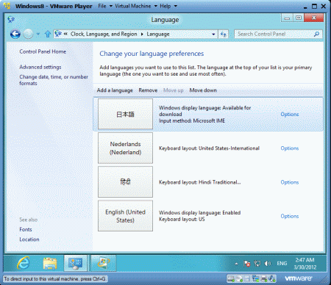Open the Location link under See also
Viewport: 331px width, 285px height.
coord(29,239)
